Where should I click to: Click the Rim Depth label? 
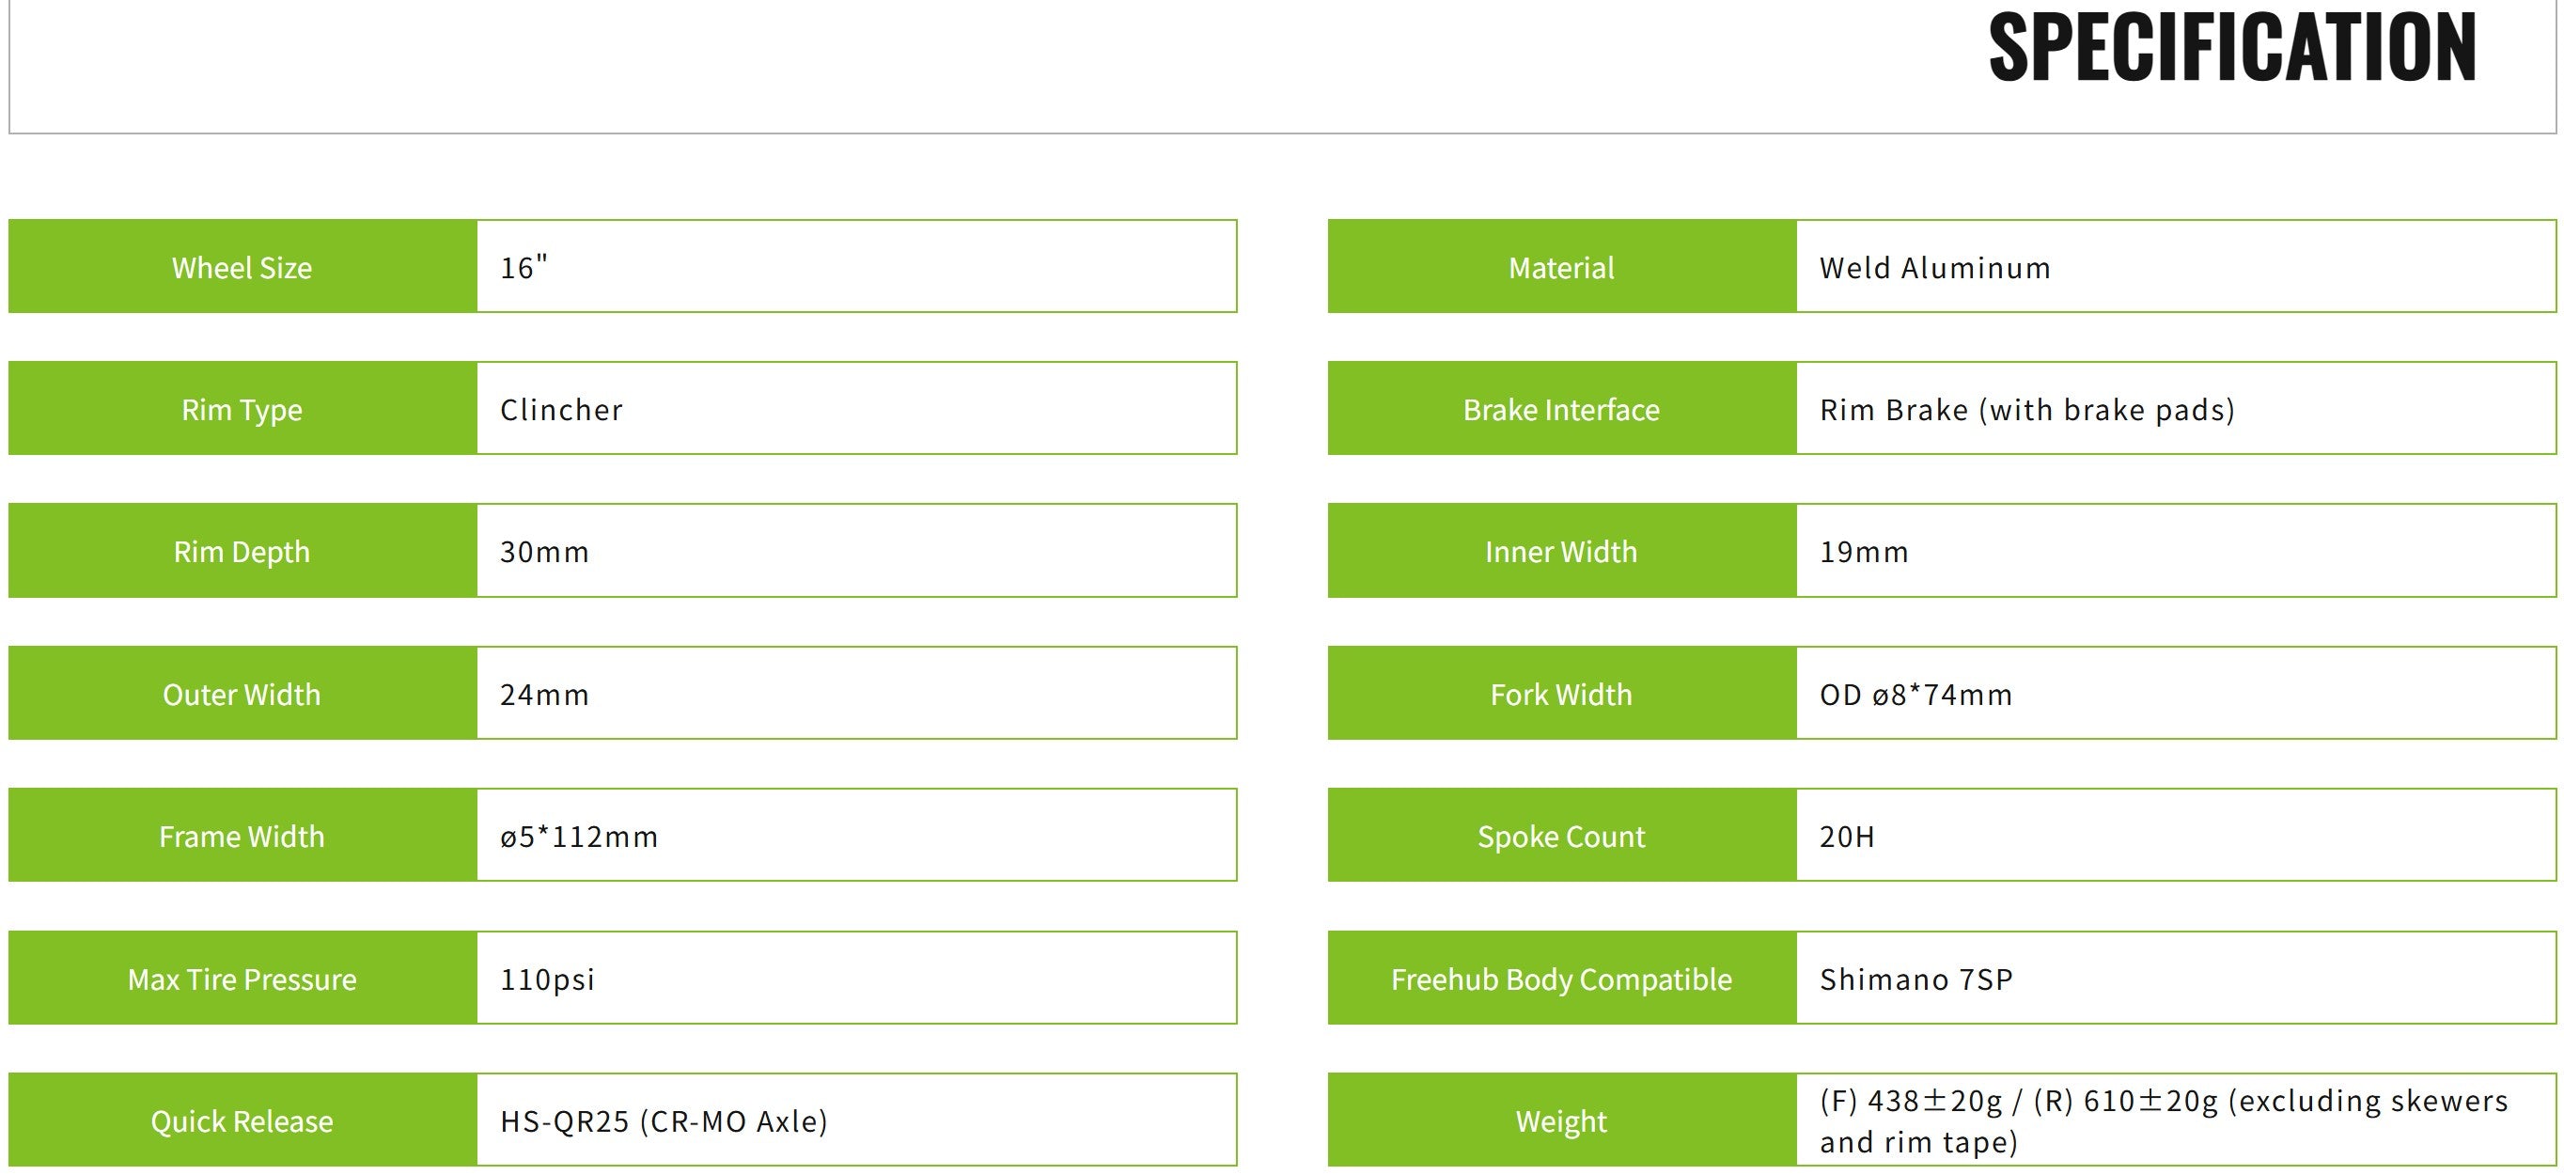pyautogui.click(x=242, y=552)
